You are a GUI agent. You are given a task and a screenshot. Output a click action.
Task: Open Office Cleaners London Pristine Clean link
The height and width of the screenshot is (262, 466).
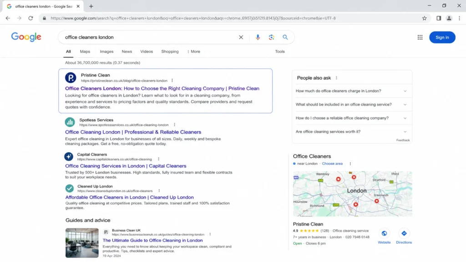tap(162, 89)
